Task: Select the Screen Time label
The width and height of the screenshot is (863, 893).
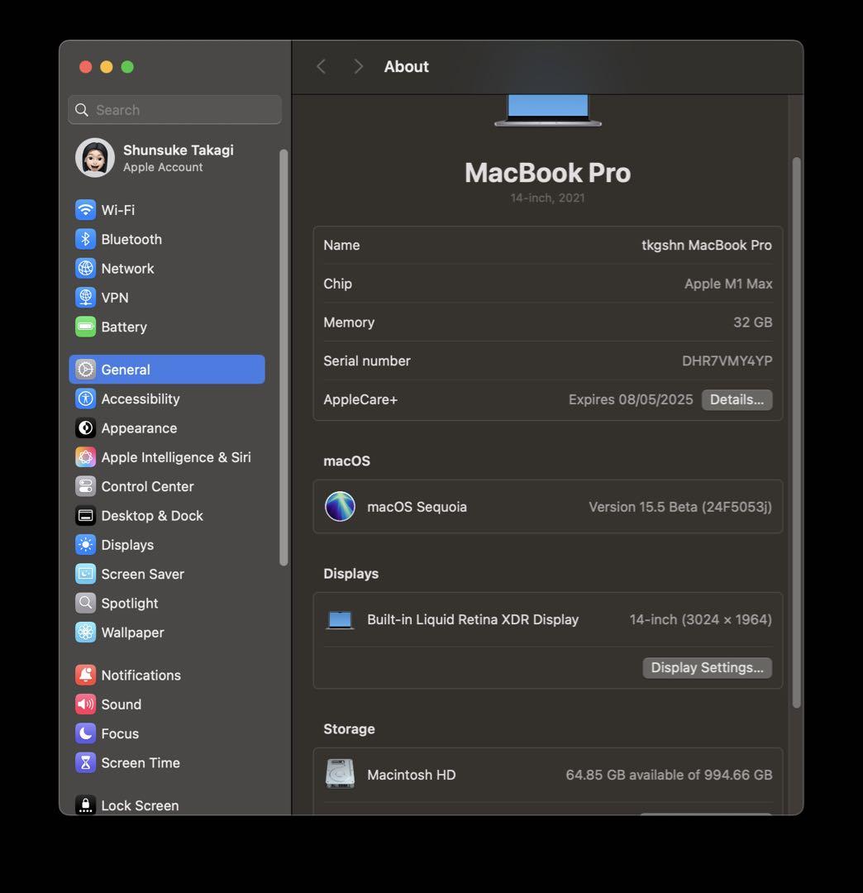Action: tap(141, 762)
